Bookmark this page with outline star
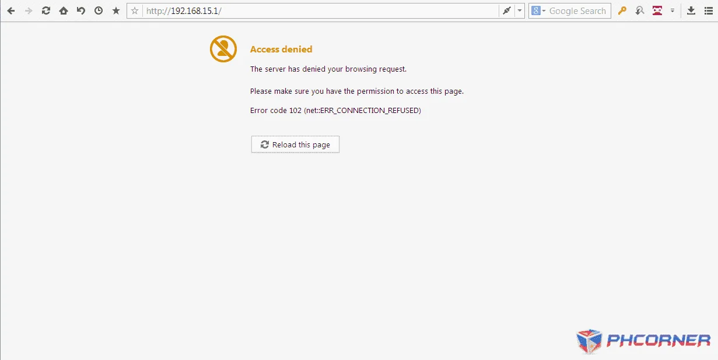 click(135, 11)
